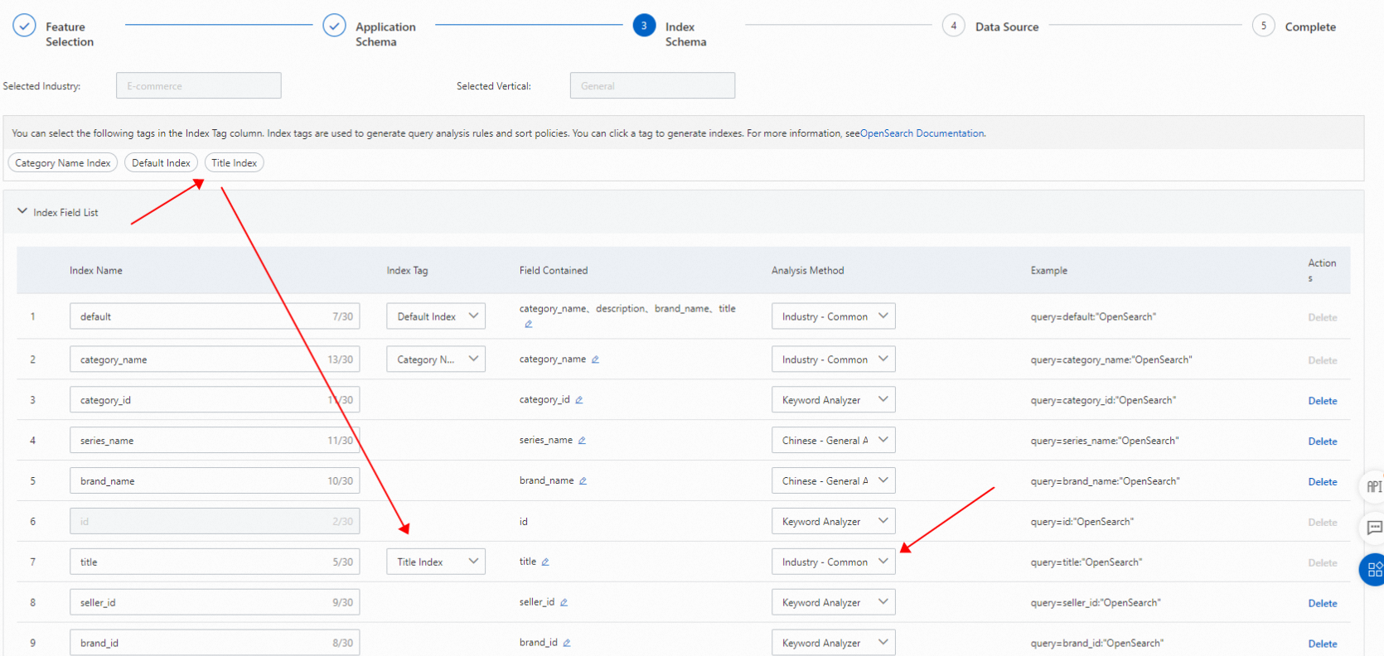Click the series_name index name input
Viewport: 1384px width, 656px height.
point(215,441)
